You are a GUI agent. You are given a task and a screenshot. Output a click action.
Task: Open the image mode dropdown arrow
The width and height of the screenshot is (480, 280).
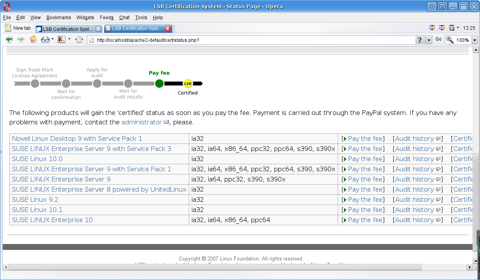click(x=70, y=39)
